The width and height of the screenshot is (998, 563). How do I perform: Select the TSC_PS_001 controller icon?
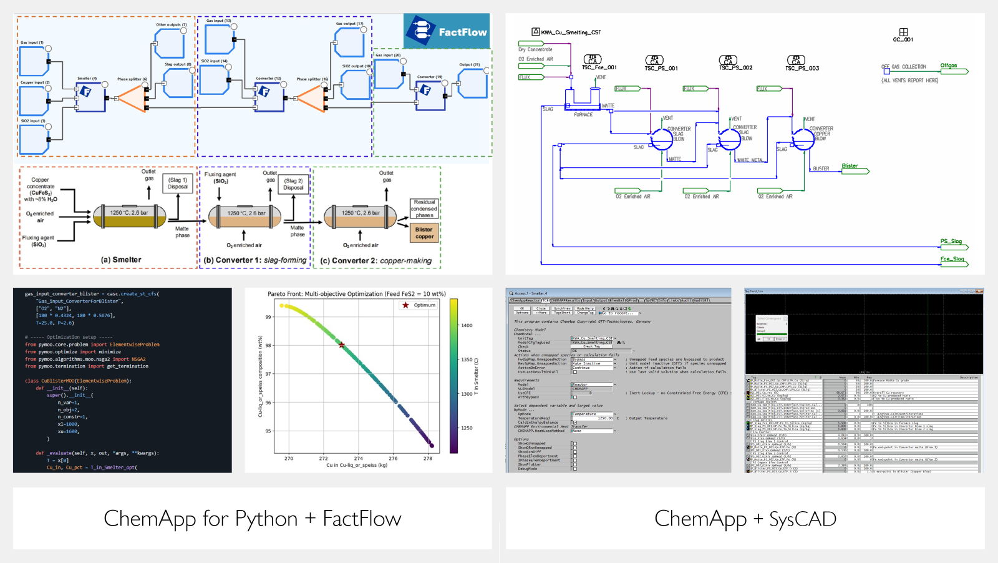point(655,60)
